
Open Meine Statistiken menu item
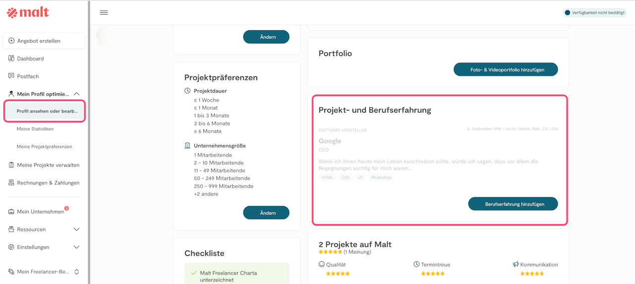(x=35, y=129)
